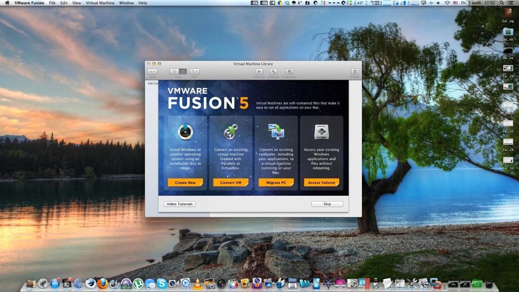Open Skype in the Dock
Image resolution: width=519 pixels, height=292 pixels.
[x=162, y=283]
